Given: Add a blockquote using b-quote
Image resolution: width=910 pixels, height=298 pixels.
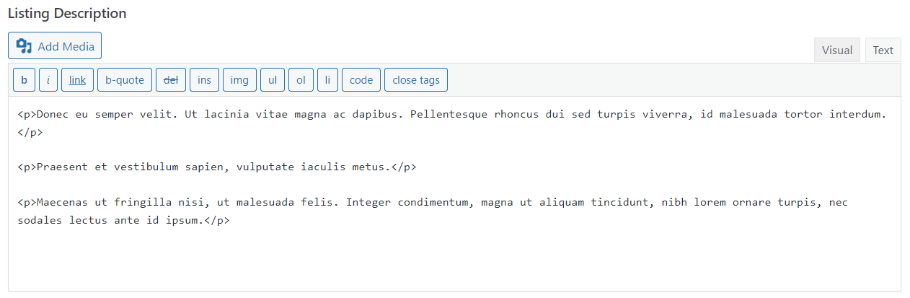Looking at the screenshot, I should pyautogui.click(x=125, y=80).
